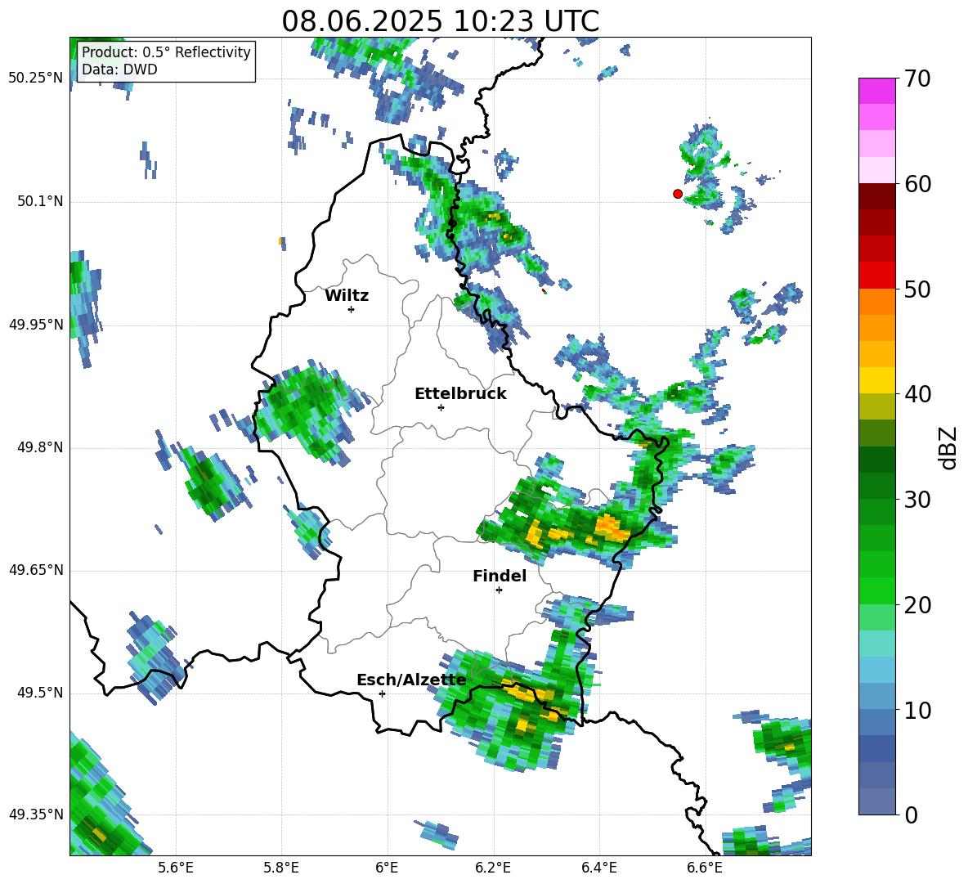Click the 6.6°E longitude label
Image resolution: width=968 pixels, height=884 pixels.
(x=705, y=868)
